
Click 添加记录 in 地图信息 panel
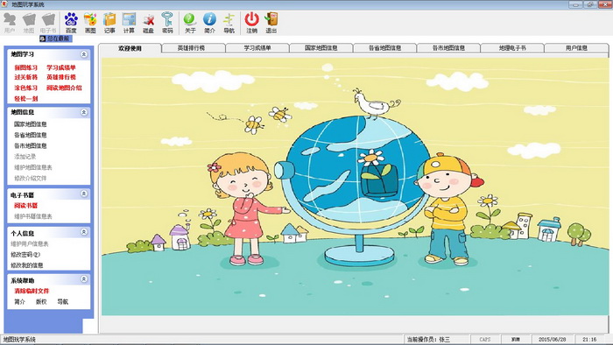25,157
